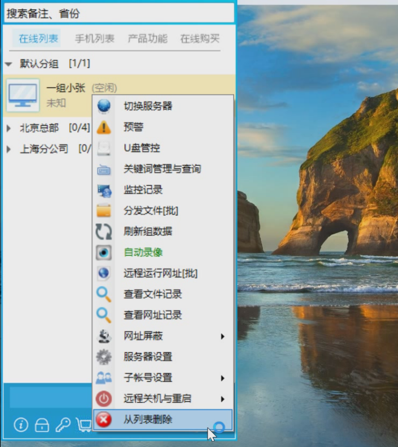Switch to the 产品功能 tab

click(x=147, y=39)
